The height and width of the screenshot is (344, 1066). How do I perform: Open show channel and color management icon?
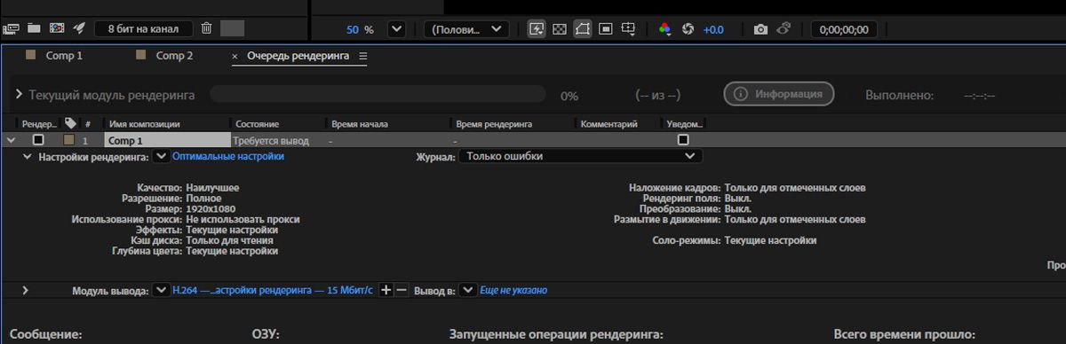[x=664, y=29]
